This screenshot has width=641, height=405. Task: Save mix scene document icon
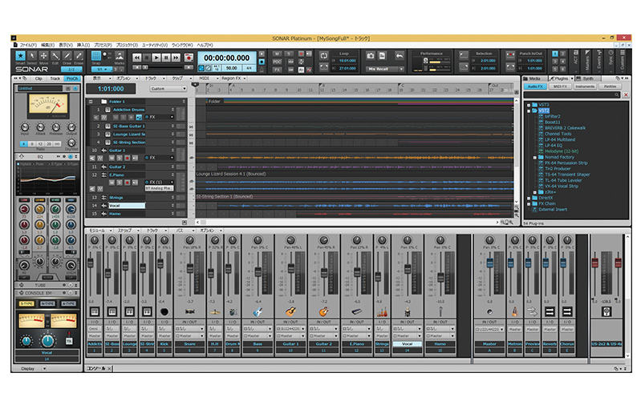[x=382, y=56]
